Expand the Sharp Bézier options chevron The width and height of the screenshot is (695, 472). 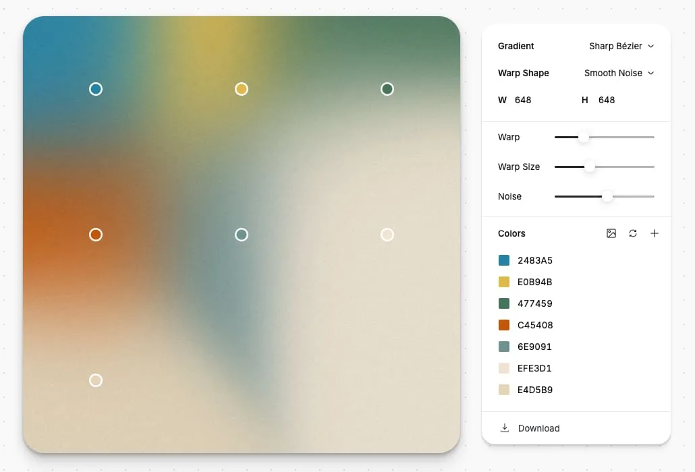point(650,46)
